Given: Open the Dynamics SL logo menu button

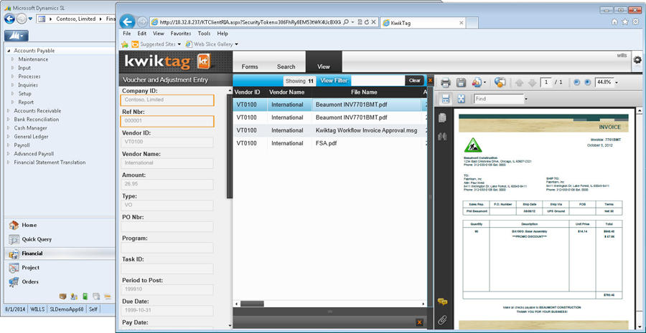Looking at the screenshot, I should 17,36.
